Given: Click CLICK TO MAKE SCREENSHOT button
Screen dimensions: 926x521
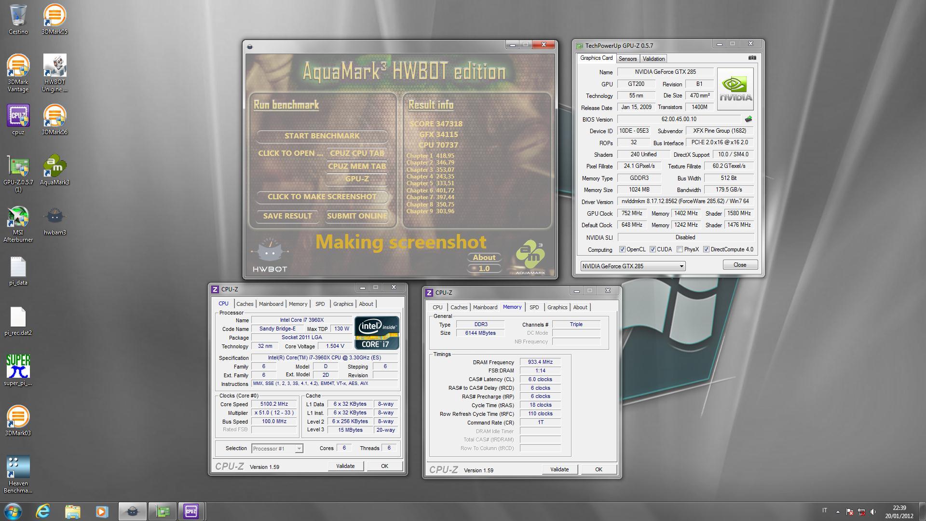Looking at the screenshot, I should (322, 197).
